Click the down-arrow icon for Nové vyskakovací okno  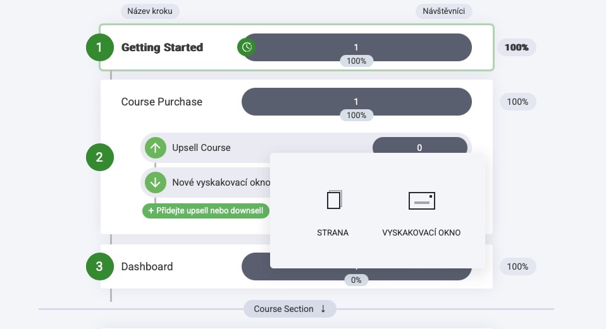coord(155,182)
